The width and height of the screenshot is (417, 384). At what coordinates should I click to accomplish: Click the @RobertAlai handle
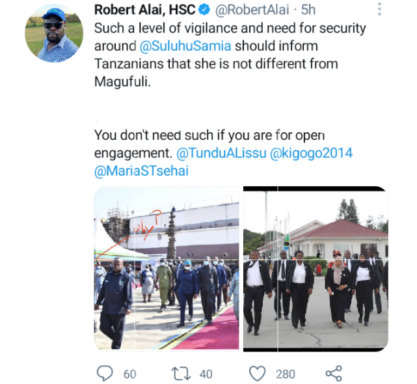click(x=252, y=10)
